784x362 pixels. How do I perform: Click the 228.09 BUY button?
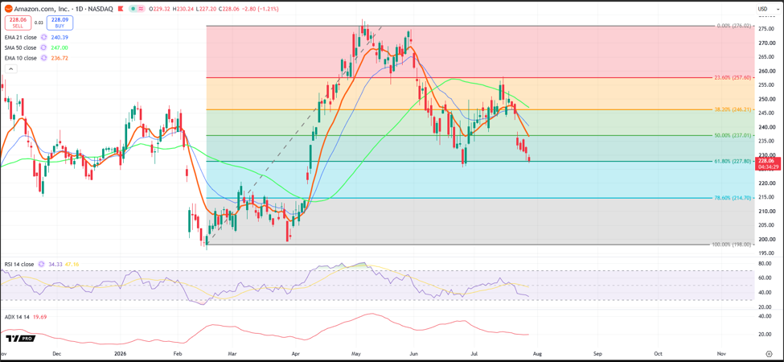point(60,23)
